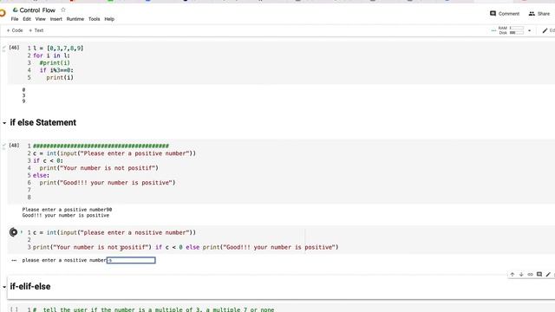Click the 'Your number is not positif' print line in cell [48]
555x312 pixels.
99,168
